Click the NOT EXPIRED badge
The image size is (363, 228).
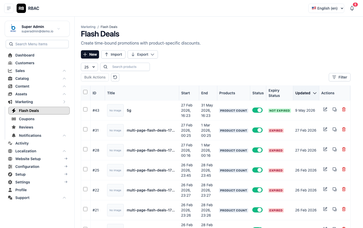coord(280,111)
